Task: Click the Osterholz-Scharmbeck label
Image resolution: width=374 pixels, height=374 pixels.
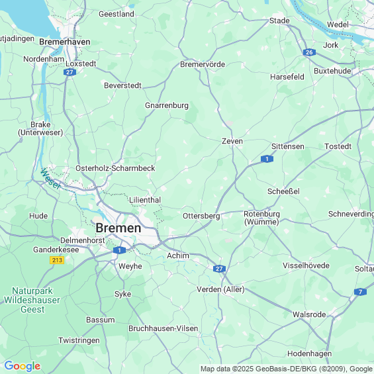Action: pyautogui.click(x=115, y=168)
